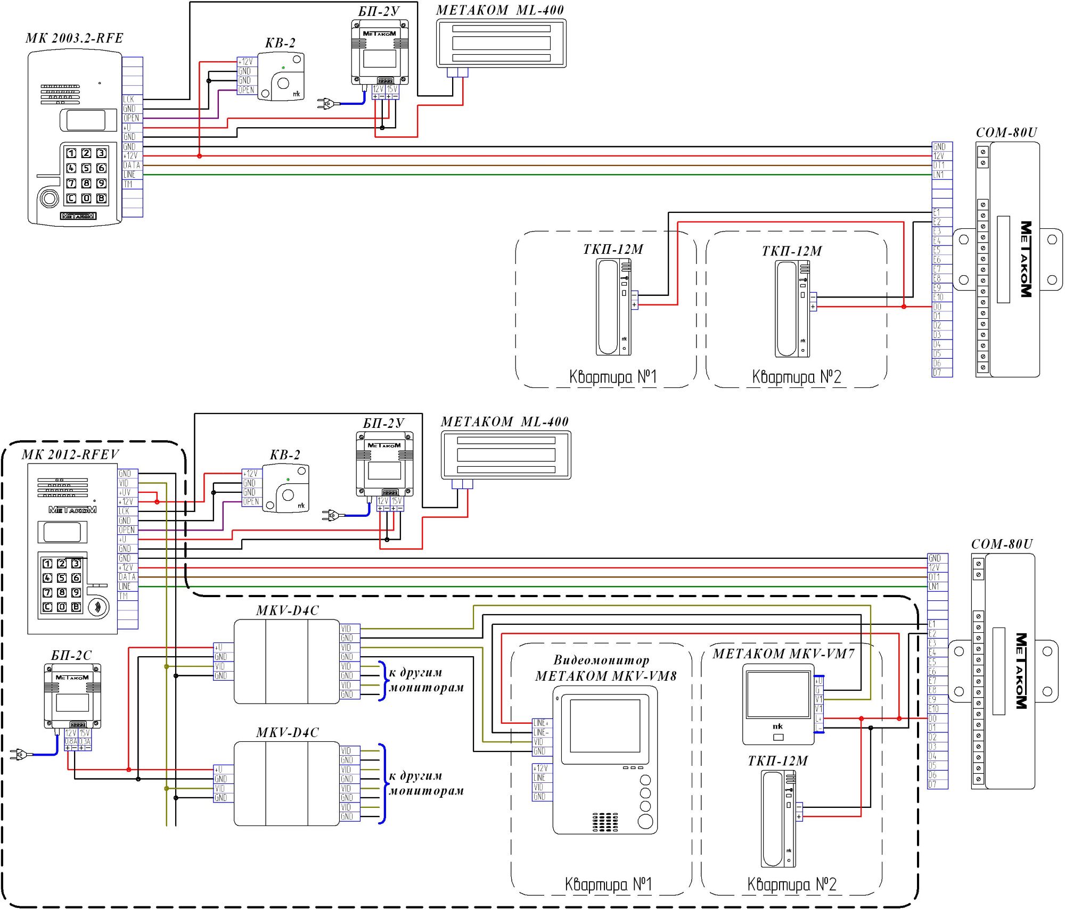This screenshot has height=909, width=1065.
Task: Click the MK 2003.2-RFE title label
Action: click(x=75, y=38)
